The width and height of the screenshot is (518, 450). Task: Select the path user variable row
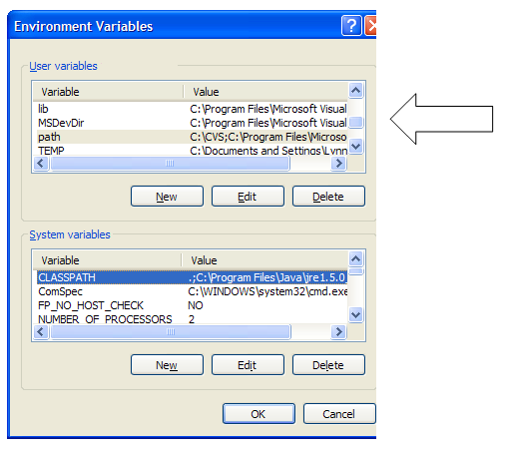click(x=191, y=137)
